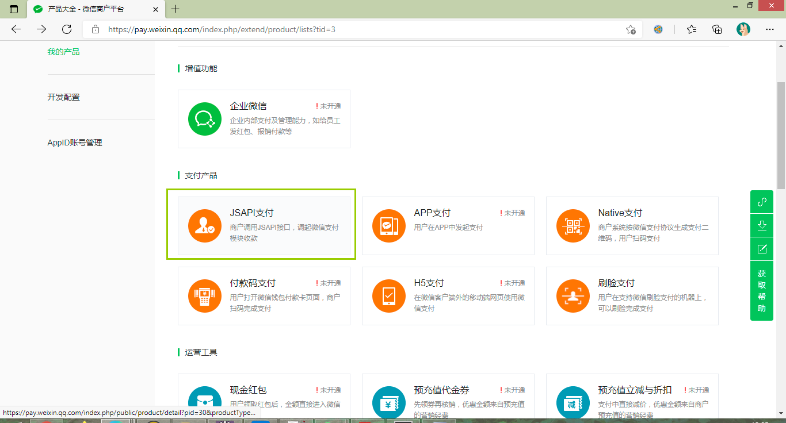Open the 预充值立减与折扣 product title
Viewport: 786px width, 423px height.
point(635,390)
